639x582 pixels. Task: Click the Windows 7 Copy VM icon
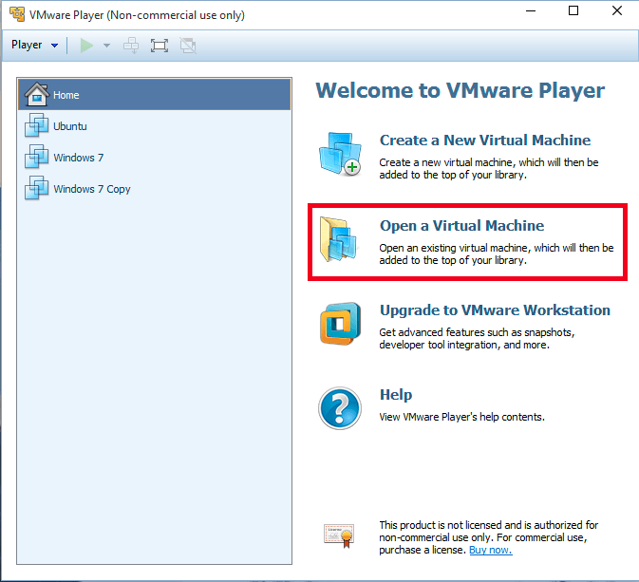tap(37, 188)
